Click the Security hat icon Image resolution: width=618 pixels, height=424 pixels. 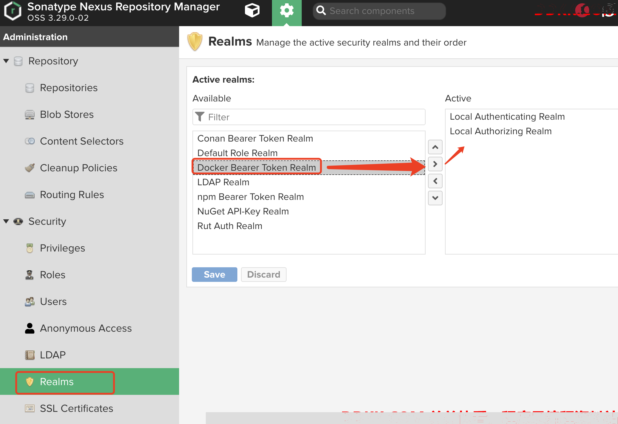[x=18, y=221]
